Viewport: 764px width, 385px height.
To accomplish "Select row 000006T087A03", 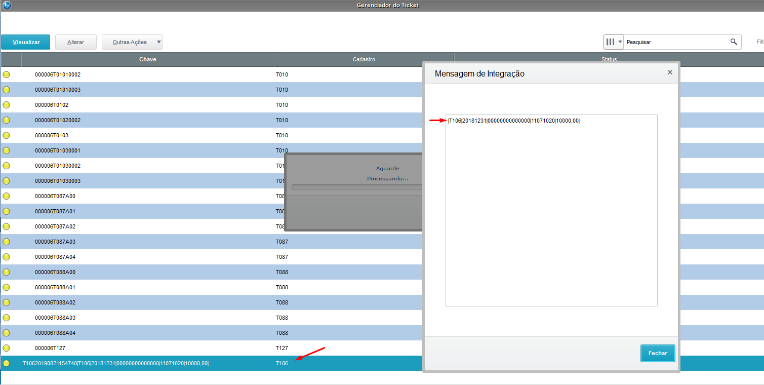I will tap(55, 242).
